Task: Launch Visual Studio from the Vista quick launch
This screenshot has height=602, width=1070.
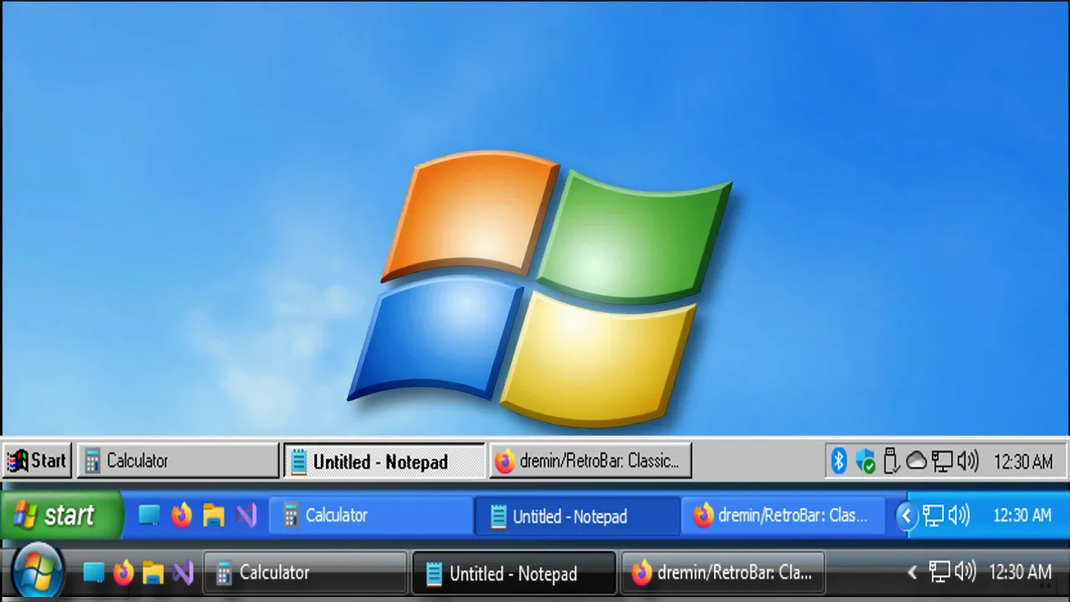Action: coord(183,573)
